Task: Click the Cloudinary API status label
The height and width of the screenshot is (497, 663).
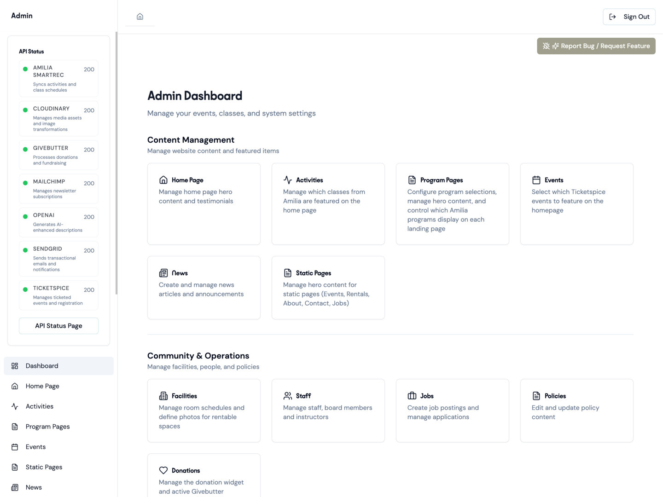Action: pos(51,109)
